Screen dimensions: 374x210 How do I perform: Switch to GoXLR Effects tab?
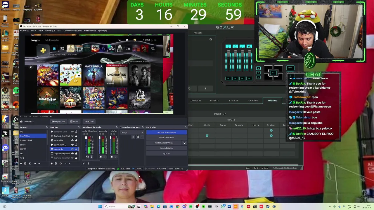click(214, 101)
